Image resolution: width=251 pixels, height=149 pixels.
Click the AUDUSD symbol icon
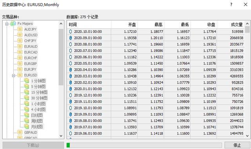click(x=20, y=35)
